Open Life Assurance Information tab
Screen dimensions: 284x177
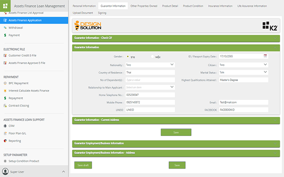[x=252, y=6]
